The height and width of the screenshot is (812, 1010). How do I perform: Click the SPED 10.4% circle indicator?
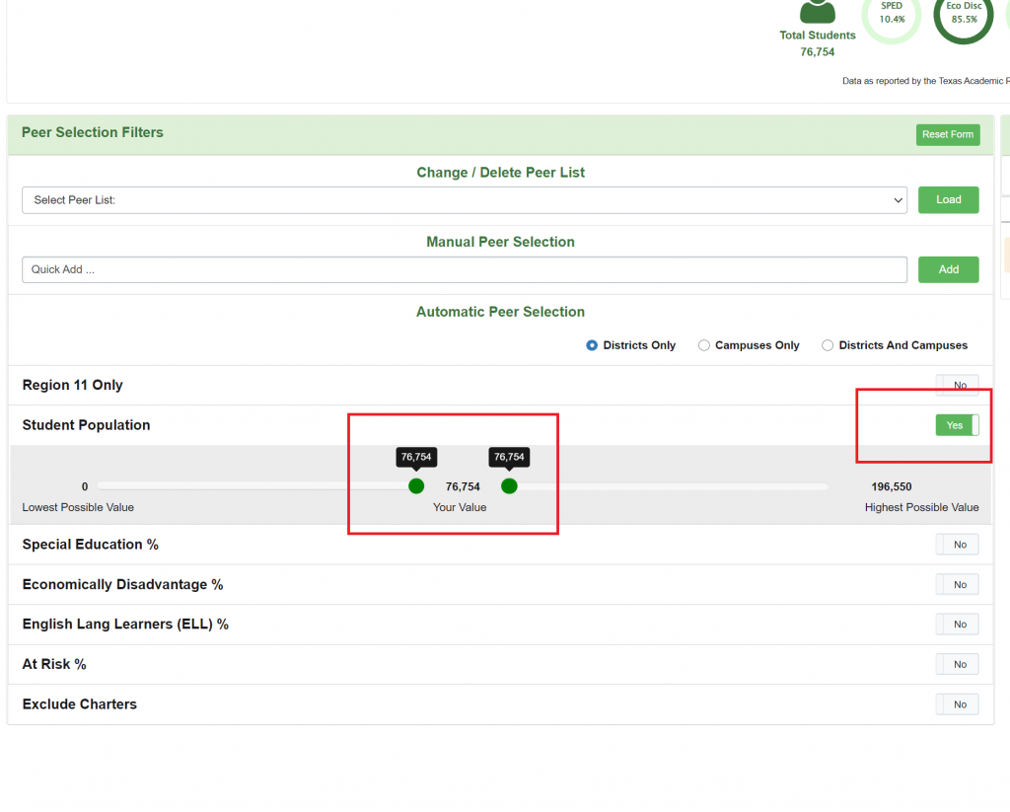tap(892, 16)
